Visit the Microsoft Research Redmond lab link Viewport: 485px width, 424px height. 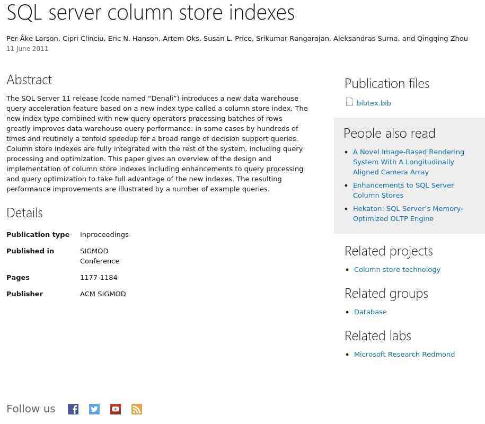pos(404,354)
